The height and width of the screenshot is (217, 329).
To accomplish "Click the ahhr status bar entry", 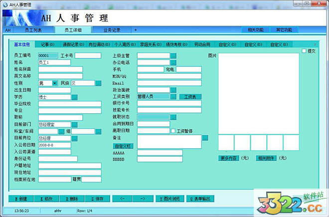I will (x=58, y=211).
